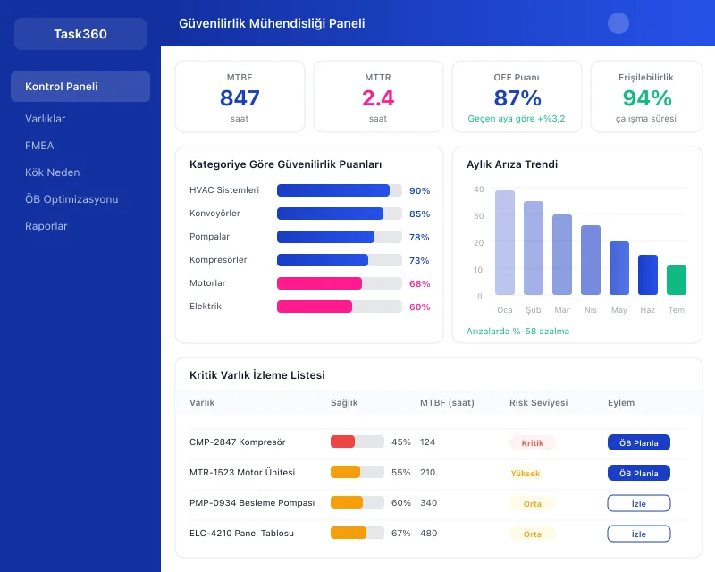The image size is (715, 572).
Task: Select the Oca bar in Aylık Arıza Trendi
Action: (x=505, y=241)
